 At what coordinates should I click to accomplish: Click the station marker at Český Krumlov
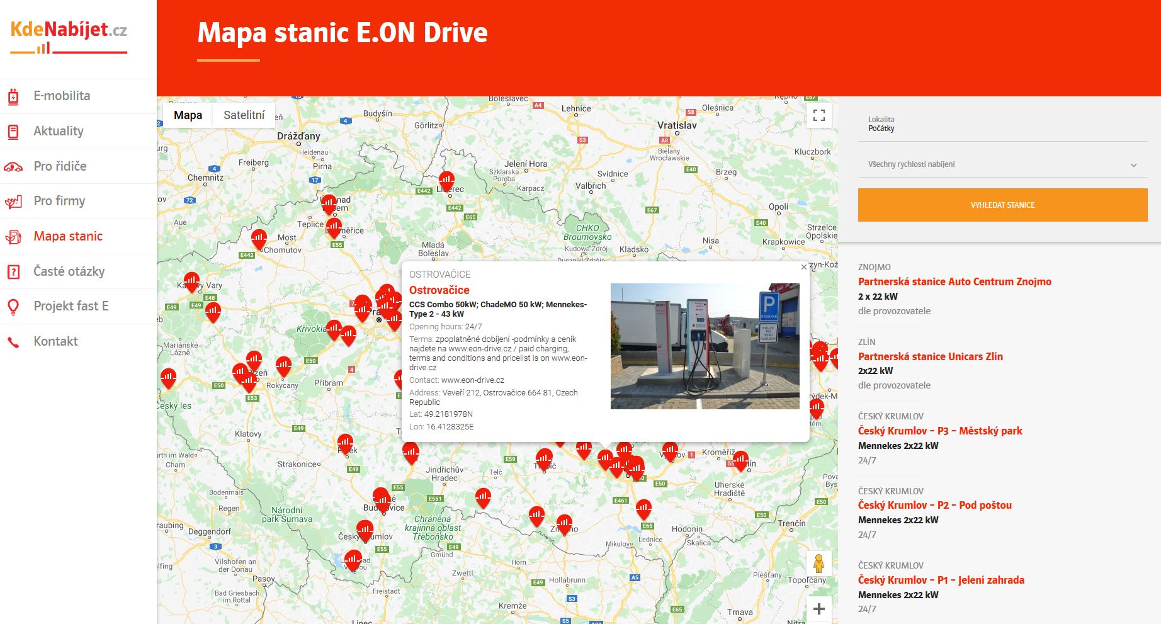coord(365,531)
